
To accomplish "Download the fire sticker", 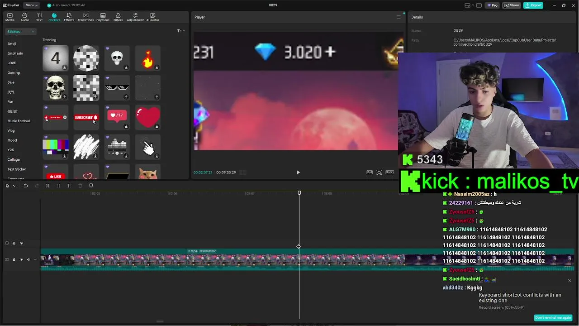I will point(157,67).
